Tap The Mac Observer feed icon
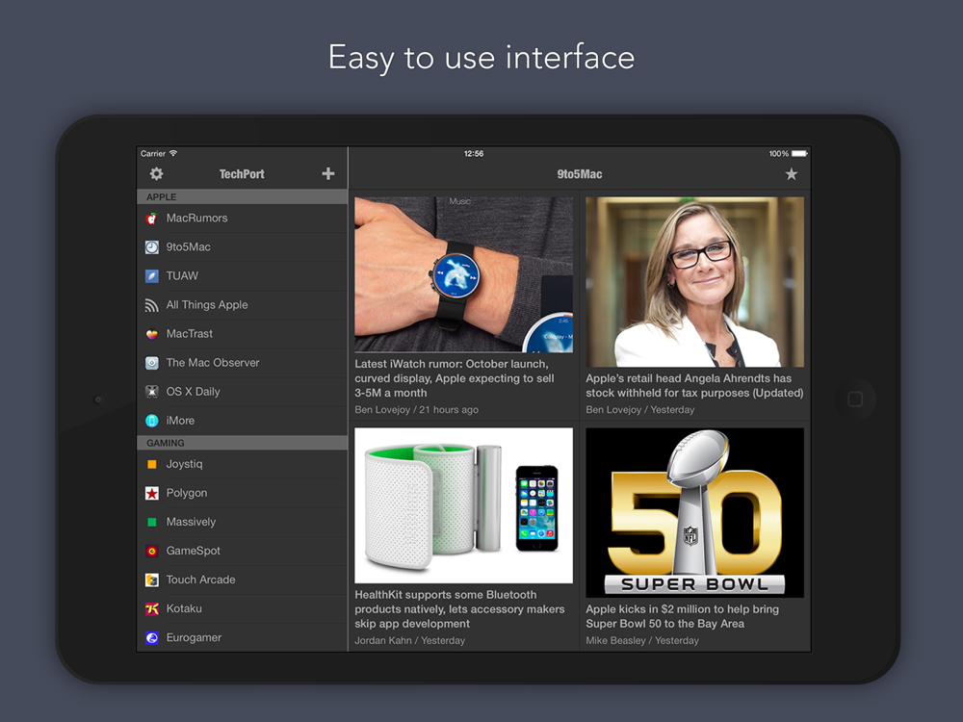Viewport: 963px width, 722px height. pos(152,363)
